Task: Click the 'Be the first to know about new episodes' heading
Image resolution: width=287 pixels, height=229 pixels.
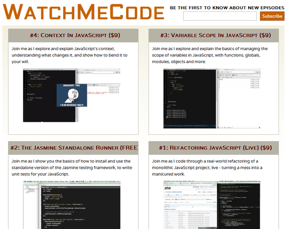Action: click(227, 8)
